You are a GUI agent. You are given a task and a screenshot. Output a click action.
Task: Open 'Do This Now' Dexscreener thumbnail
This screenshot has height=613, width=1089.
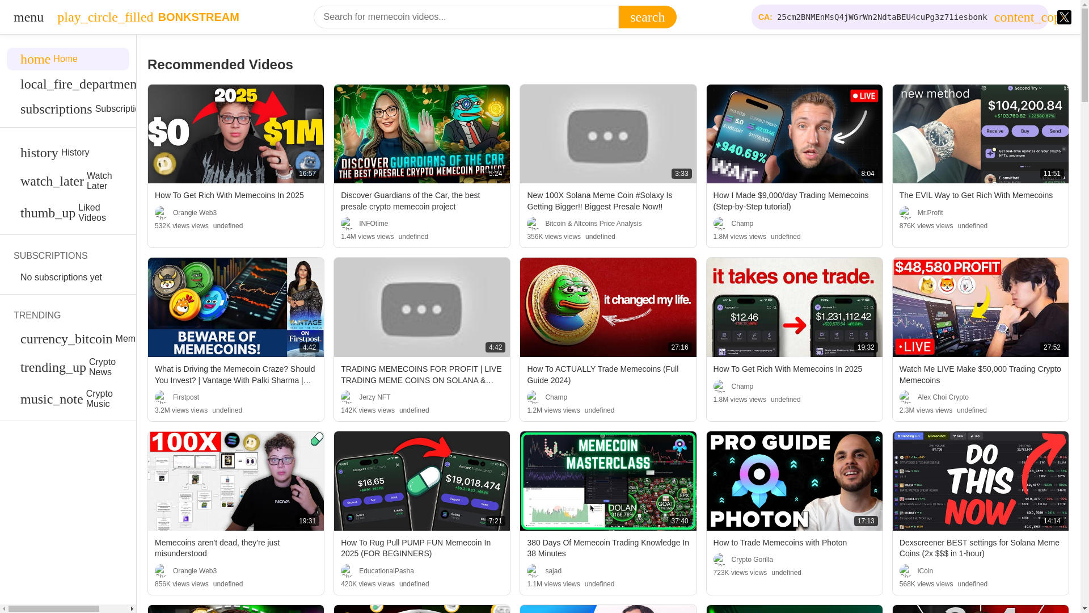(980, 481)
